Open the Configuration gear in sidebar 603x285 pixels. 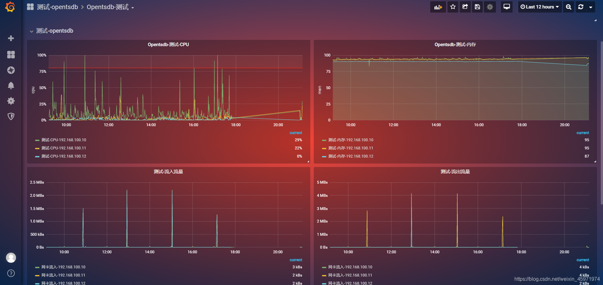pyautogui.click(x=11, y=101)
